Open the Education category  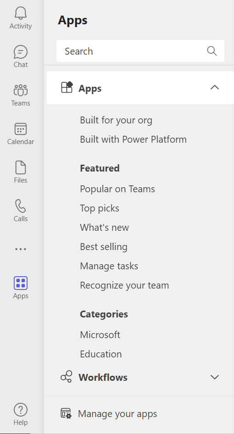[101, 354]
